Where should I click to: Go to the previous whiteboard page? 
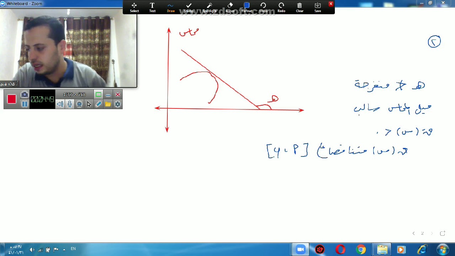pyautogui.click(x=413, y=233)
